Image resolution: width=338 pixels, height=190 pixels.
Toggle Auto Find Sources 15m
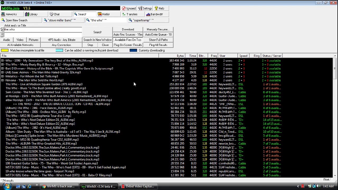tap(128, 35)
